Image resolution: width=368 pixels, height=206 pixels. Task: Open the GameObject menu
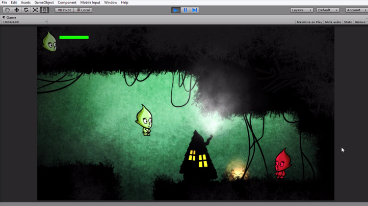(x=44, y=3)
